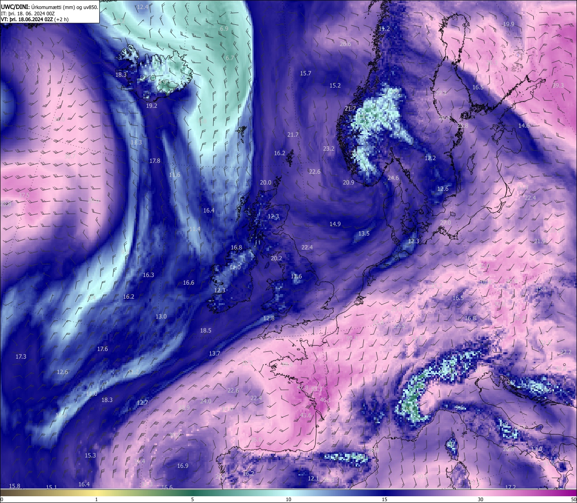This screenshot has height=503, width=577.
Task: Click the UWC/DINI Úrkomumætti map title
Action: coord(50,7)
